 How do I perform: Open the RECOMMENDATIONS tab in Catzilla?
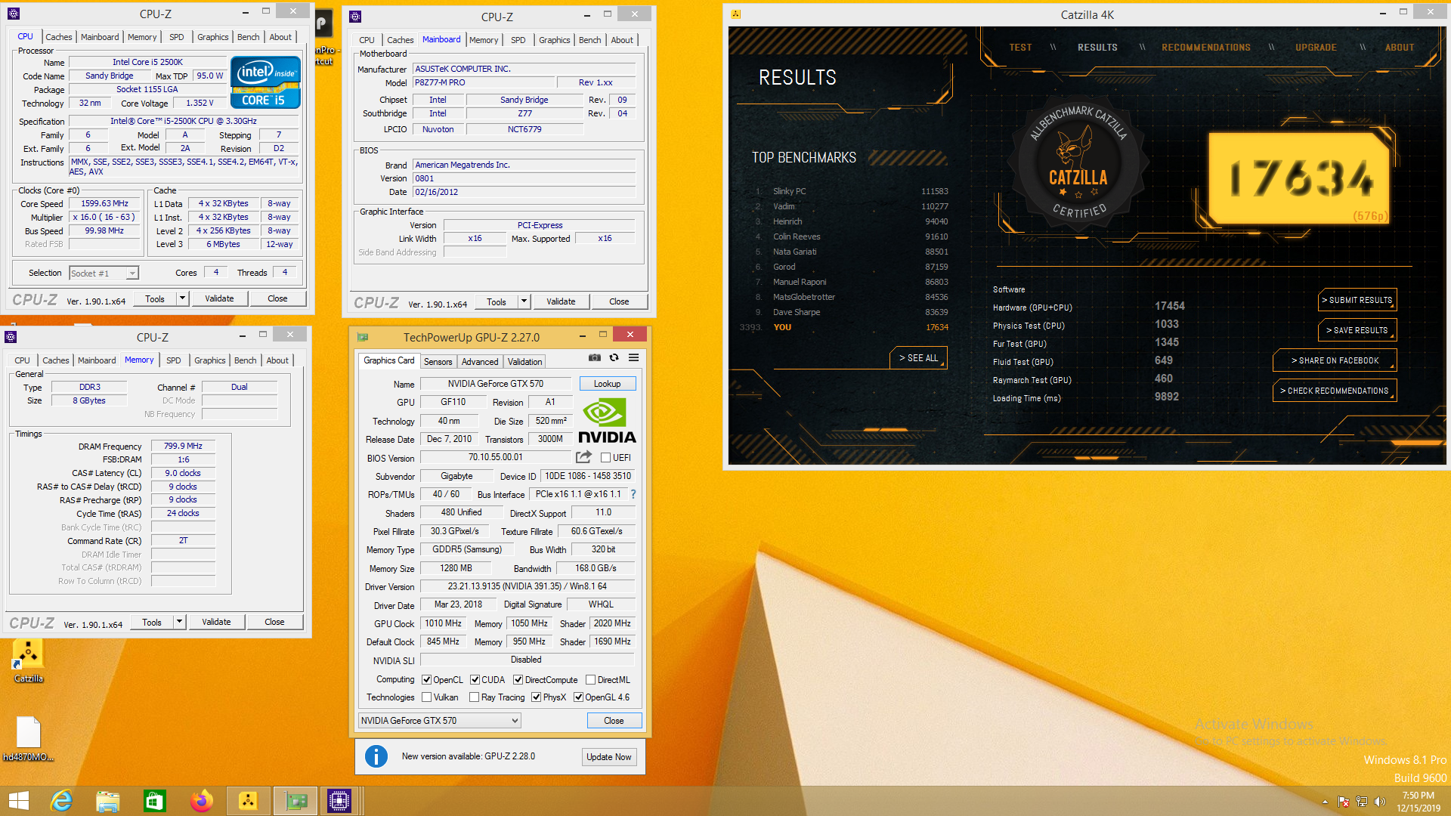tap(1206, 48)
